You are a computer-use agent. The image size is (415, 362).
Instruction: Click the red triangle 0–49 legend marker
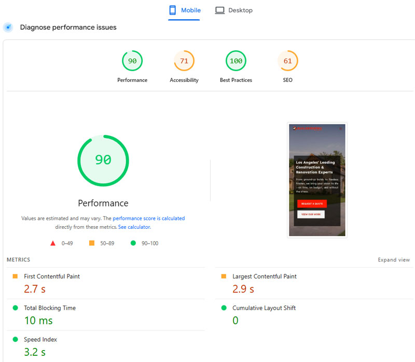52,243
